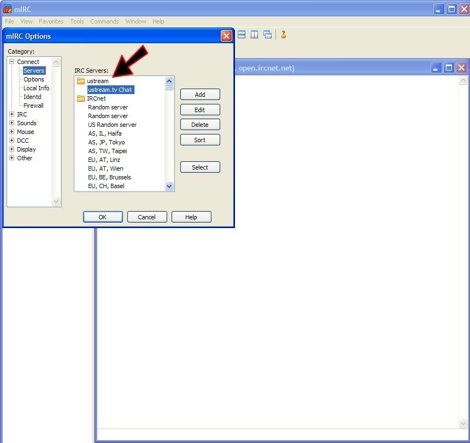Collapse the Connect tree category
Viewport: 470px width, 443px height.
(11, 61)
